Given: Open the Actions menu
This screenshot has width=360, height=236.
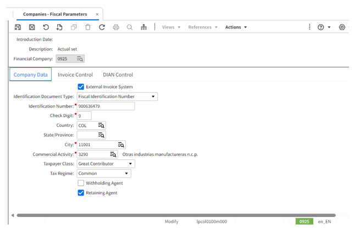Looking at the screenshot, I should click(x=236, y=27).
